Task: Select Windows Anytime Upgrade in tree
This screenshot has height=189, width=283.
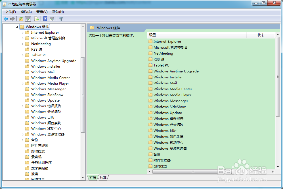Action: (x=54, y=61)
